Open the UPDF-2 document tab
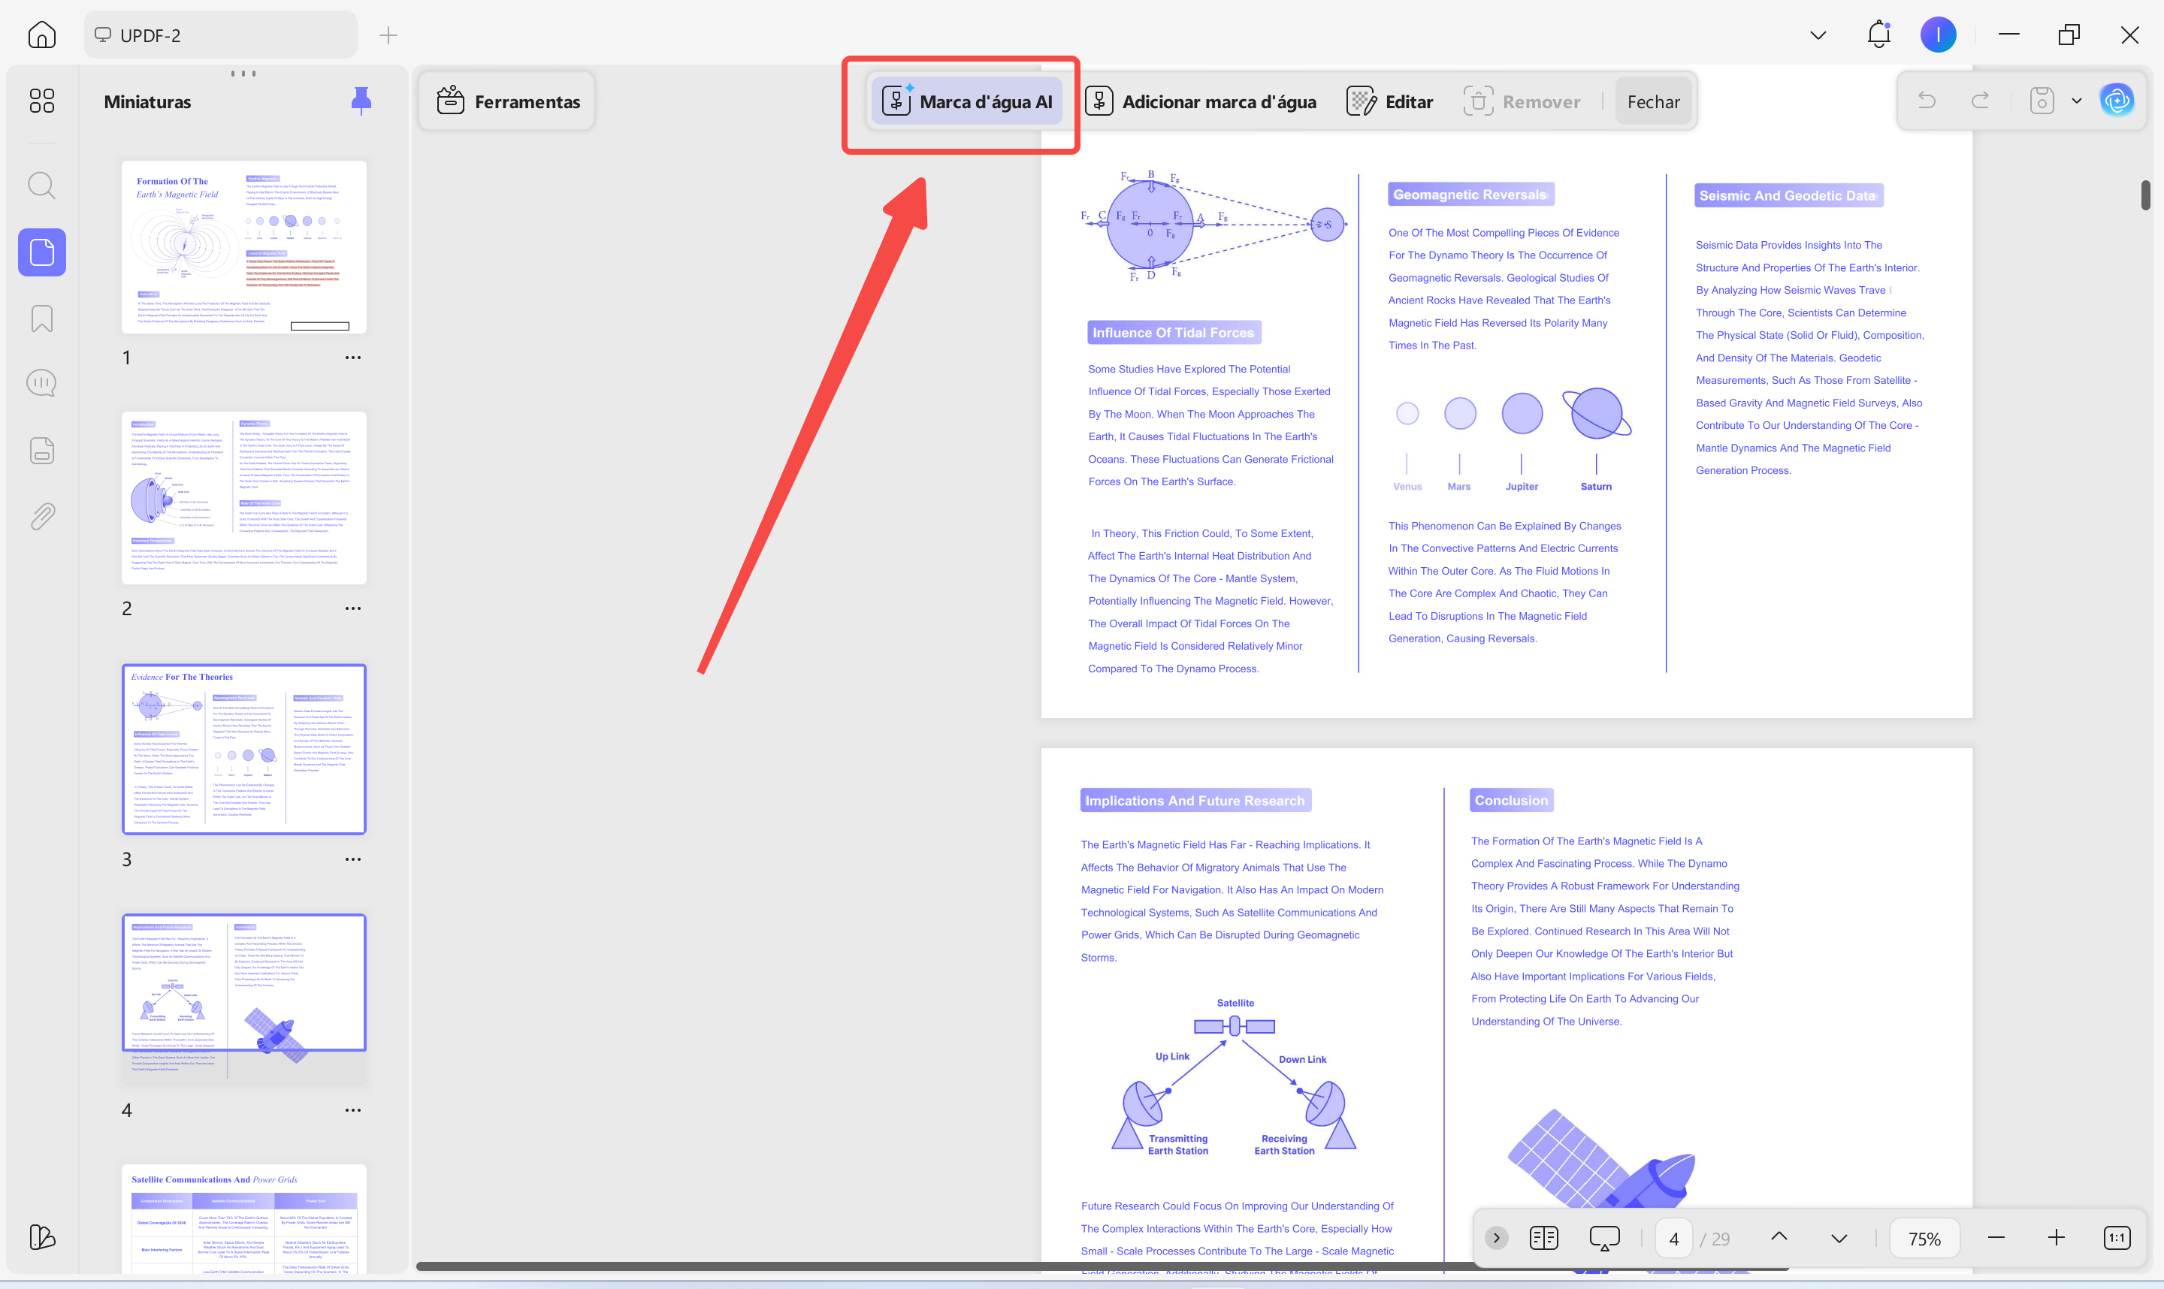The width and height of the screenshot is (2164, 1289). point(221,35)
